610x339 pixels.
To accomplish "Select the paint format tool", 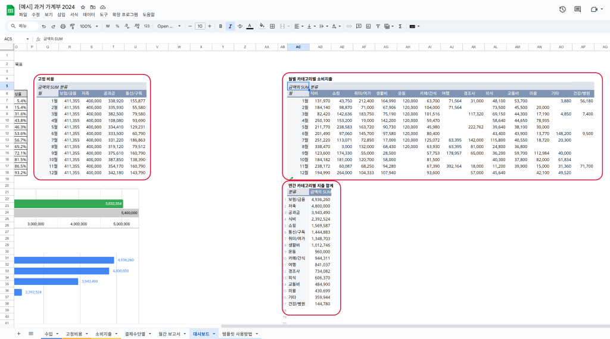I will click(72, 26).
